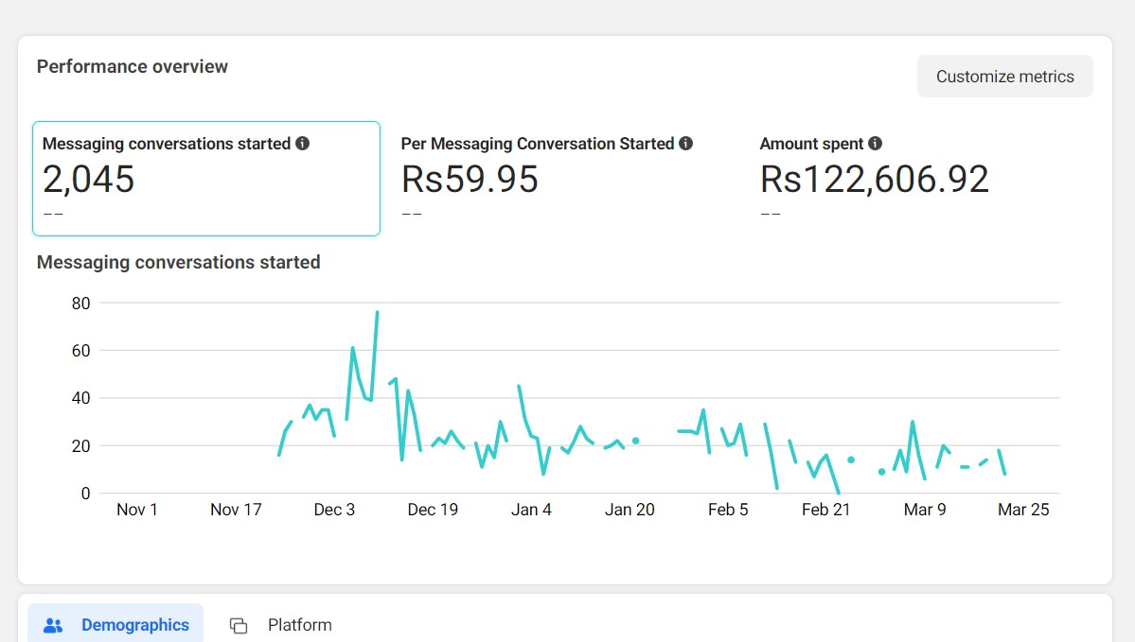Select the Amount spent metric card
Screen dimensions: 1135x642
tap(923, 179)
